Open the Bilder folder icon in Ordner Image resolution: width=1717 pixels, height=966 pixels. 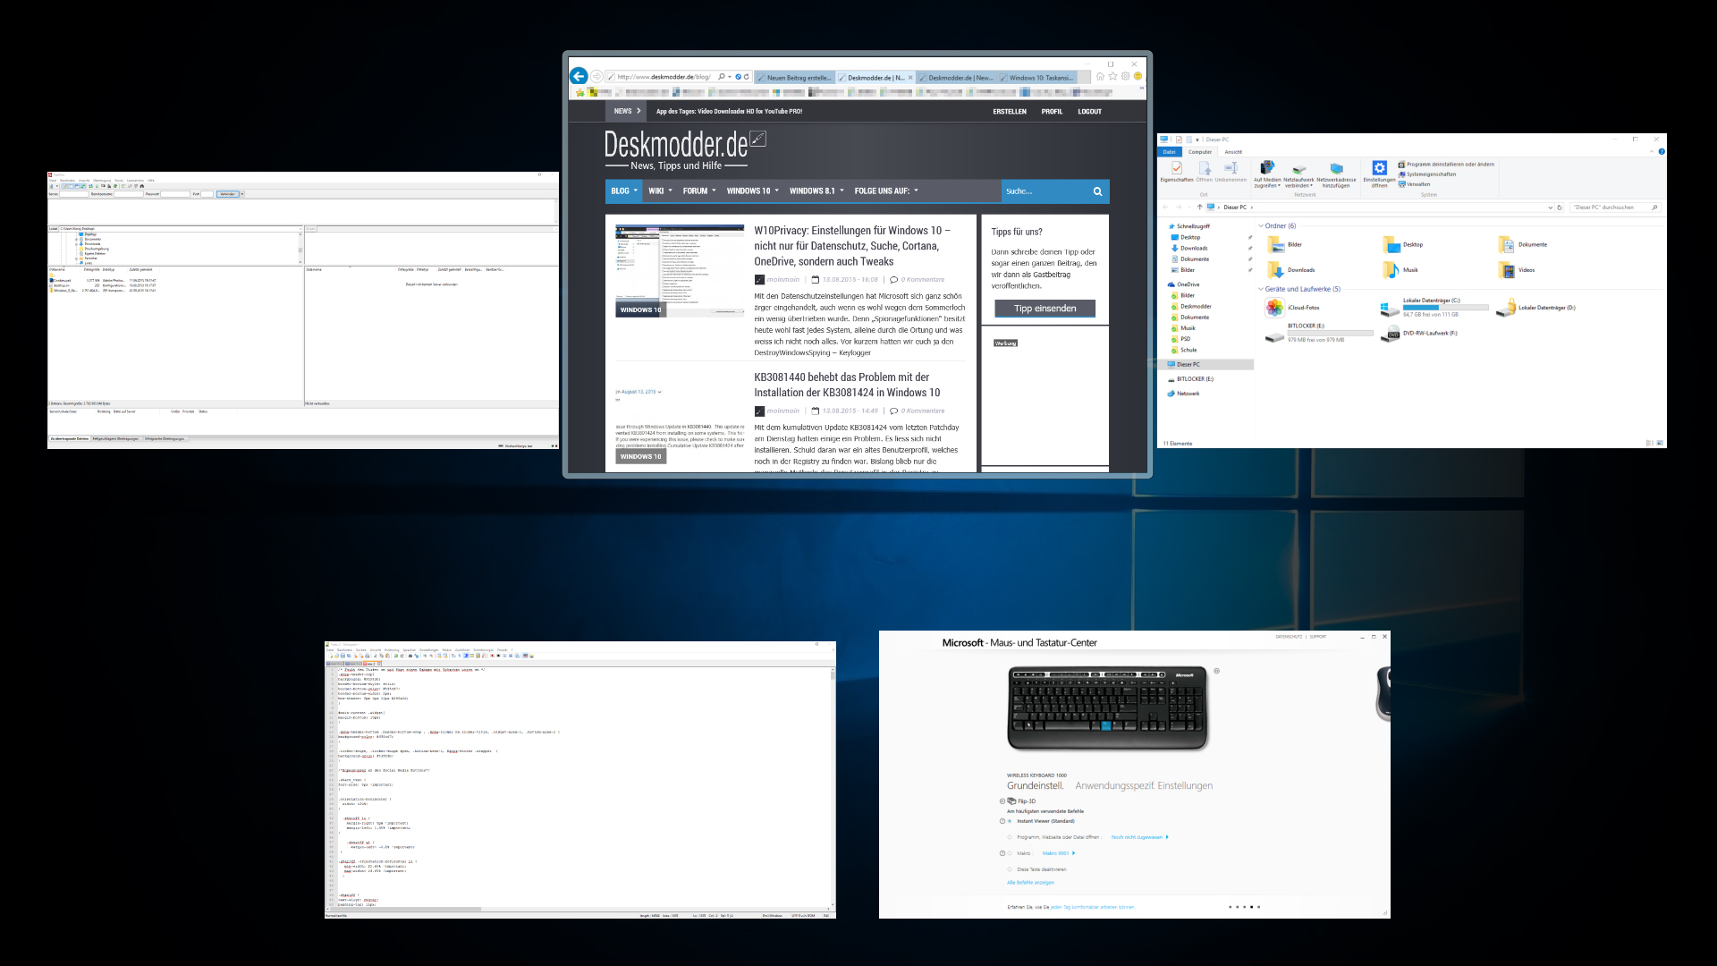[x=1276, y=245]
